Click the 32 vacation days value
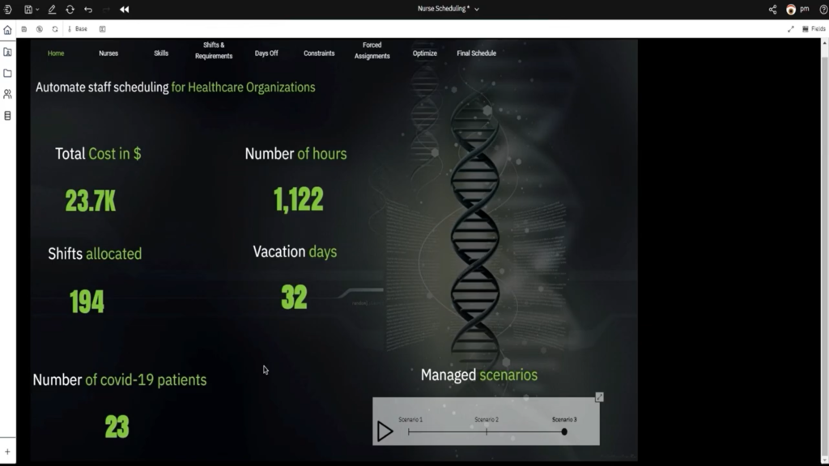Screen dimensions: 829x466 click(294, 297)
